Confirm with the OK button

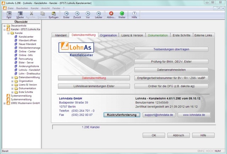tap(154, 135)
